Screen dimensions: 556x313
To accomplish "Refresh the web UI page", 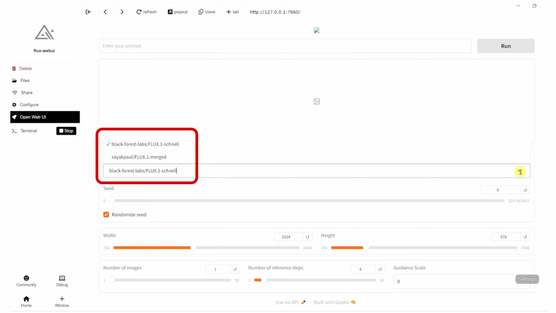I will (147, 12).
